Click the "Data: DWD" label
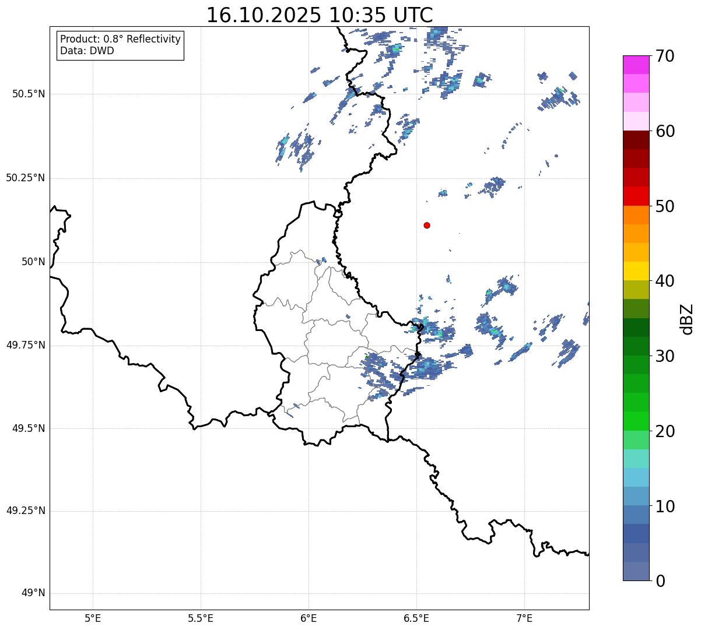 [x=87, y=51]
